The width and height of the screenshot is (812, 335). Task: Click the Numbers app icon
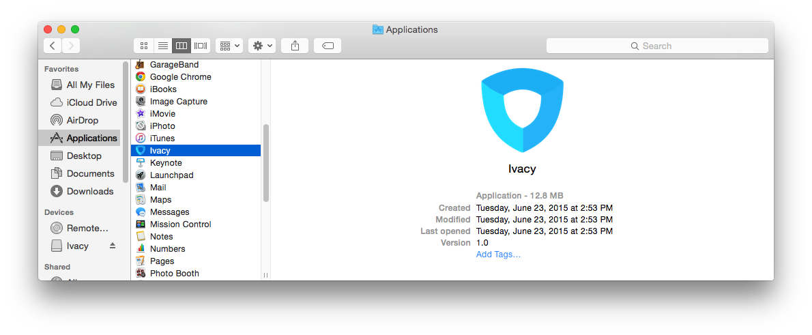click(141, 248)
